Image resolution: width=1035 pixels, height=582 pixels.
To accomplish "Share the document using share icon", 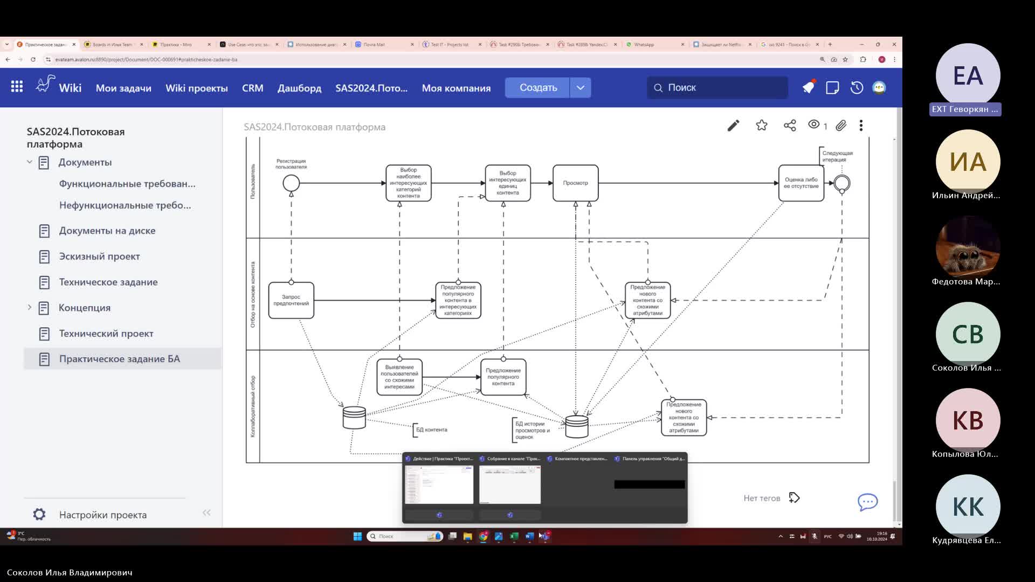I will pos(790,126).
